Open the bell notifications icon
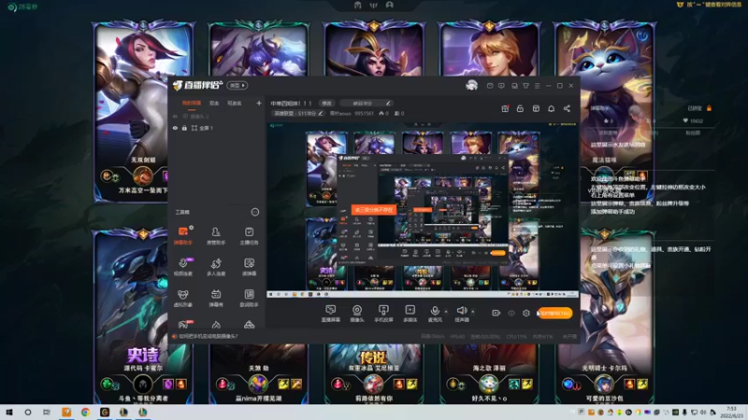This screenshot has width=748, height=420. click(551, 108)
